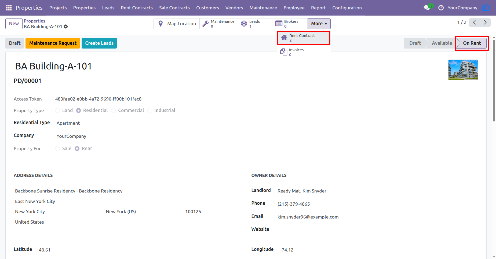Image resolution: width=496 pixels, height=259 pixels.
Task: Click the Rent Contract house icon
Action: pos(284,38)
